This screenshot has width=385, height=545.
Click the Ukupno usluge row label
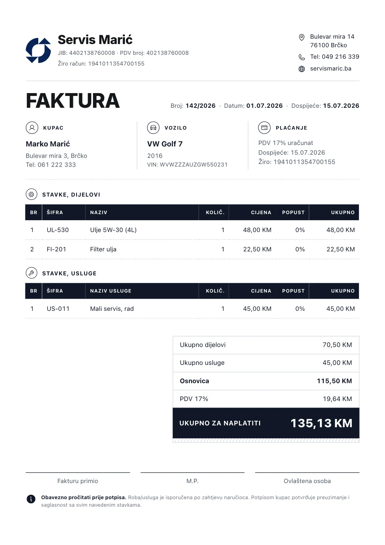[202, 363]
